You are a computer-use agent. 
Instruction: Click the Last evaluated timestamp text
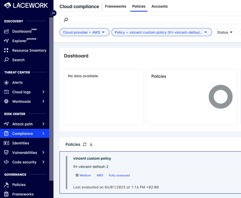[x=116, y=187]
